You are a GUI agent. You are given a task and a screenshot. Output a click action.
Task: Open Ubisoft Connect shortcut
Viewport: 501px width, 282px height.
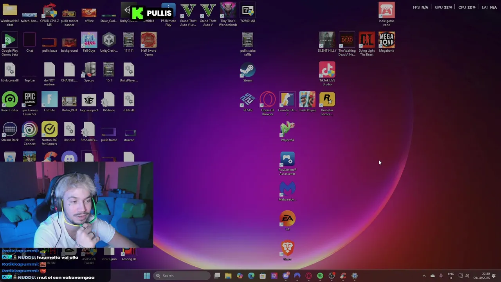[x=30, y=133]
